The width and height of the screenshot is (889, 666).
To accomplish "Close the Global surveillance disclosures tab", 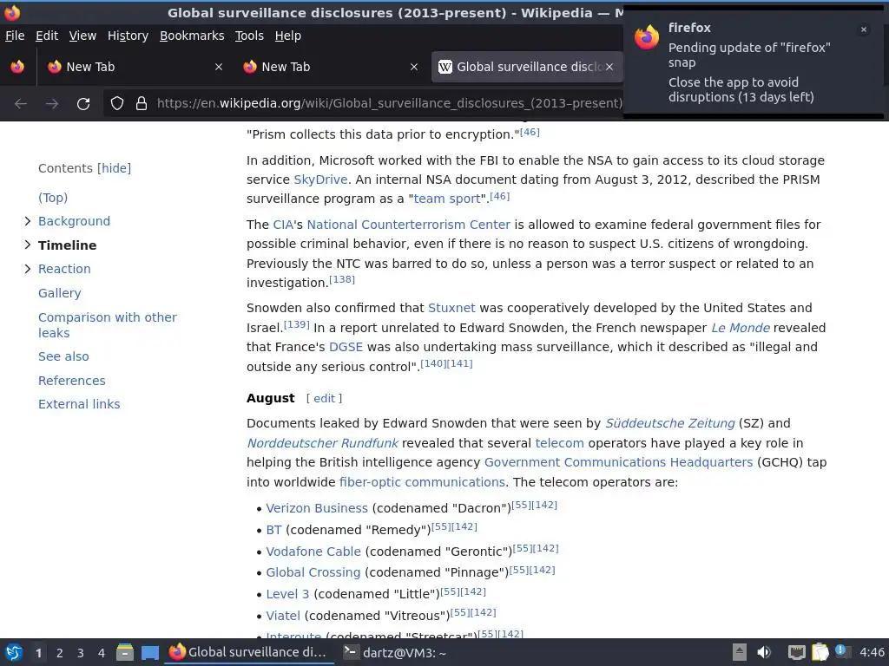I will pyautogui.click(x=609, y=67).
